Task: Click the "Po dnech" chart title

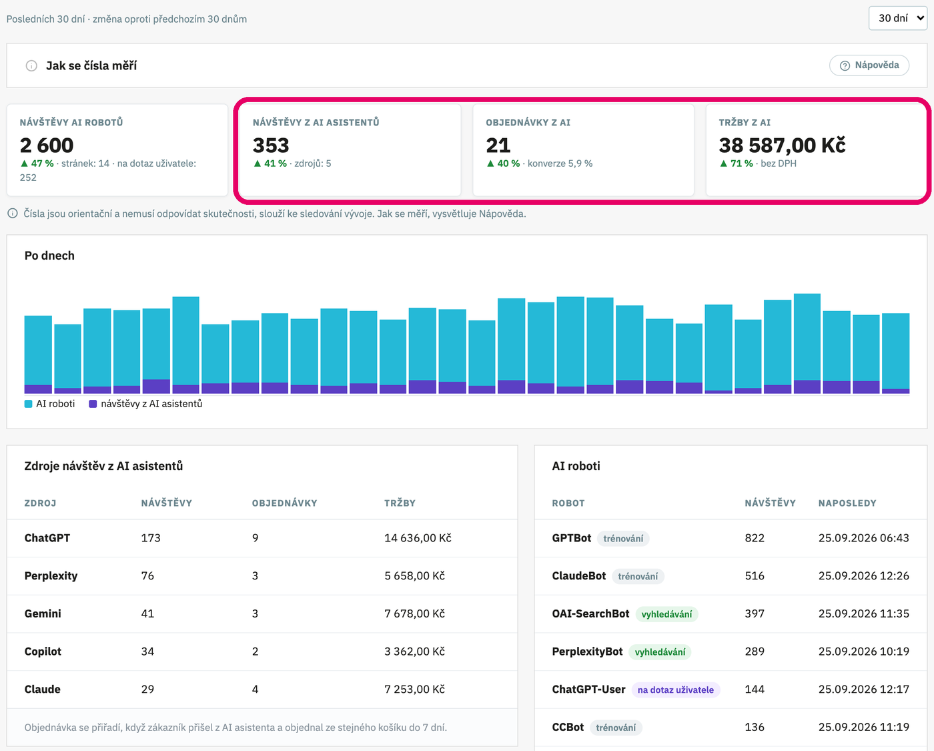Action: 49,256
